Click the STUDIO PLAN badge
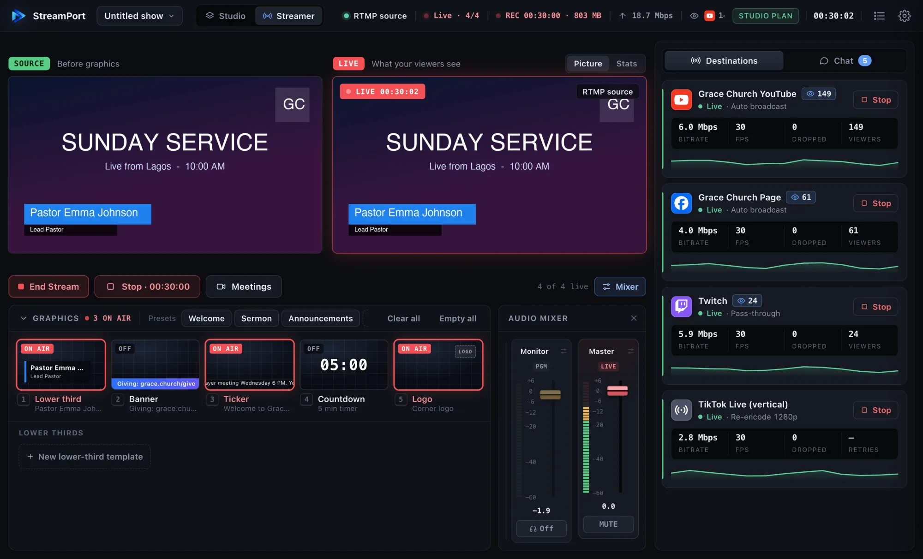923x559 pixels. [765, 16]
